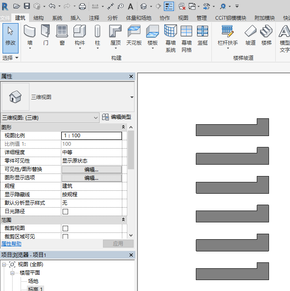Select the Column (柱) tool

coord(98,35)
